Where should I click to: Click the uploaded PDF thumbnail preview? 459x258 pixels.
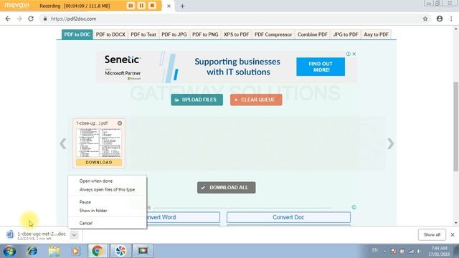pos(99,143)
